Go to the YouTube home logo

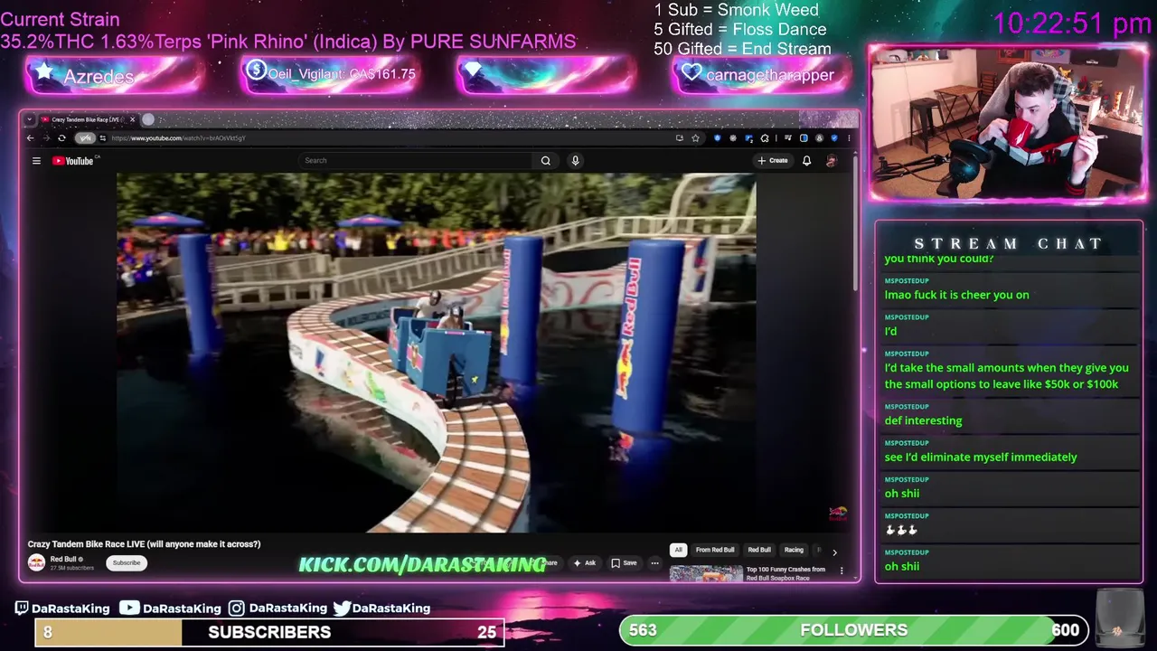(73, 161)
